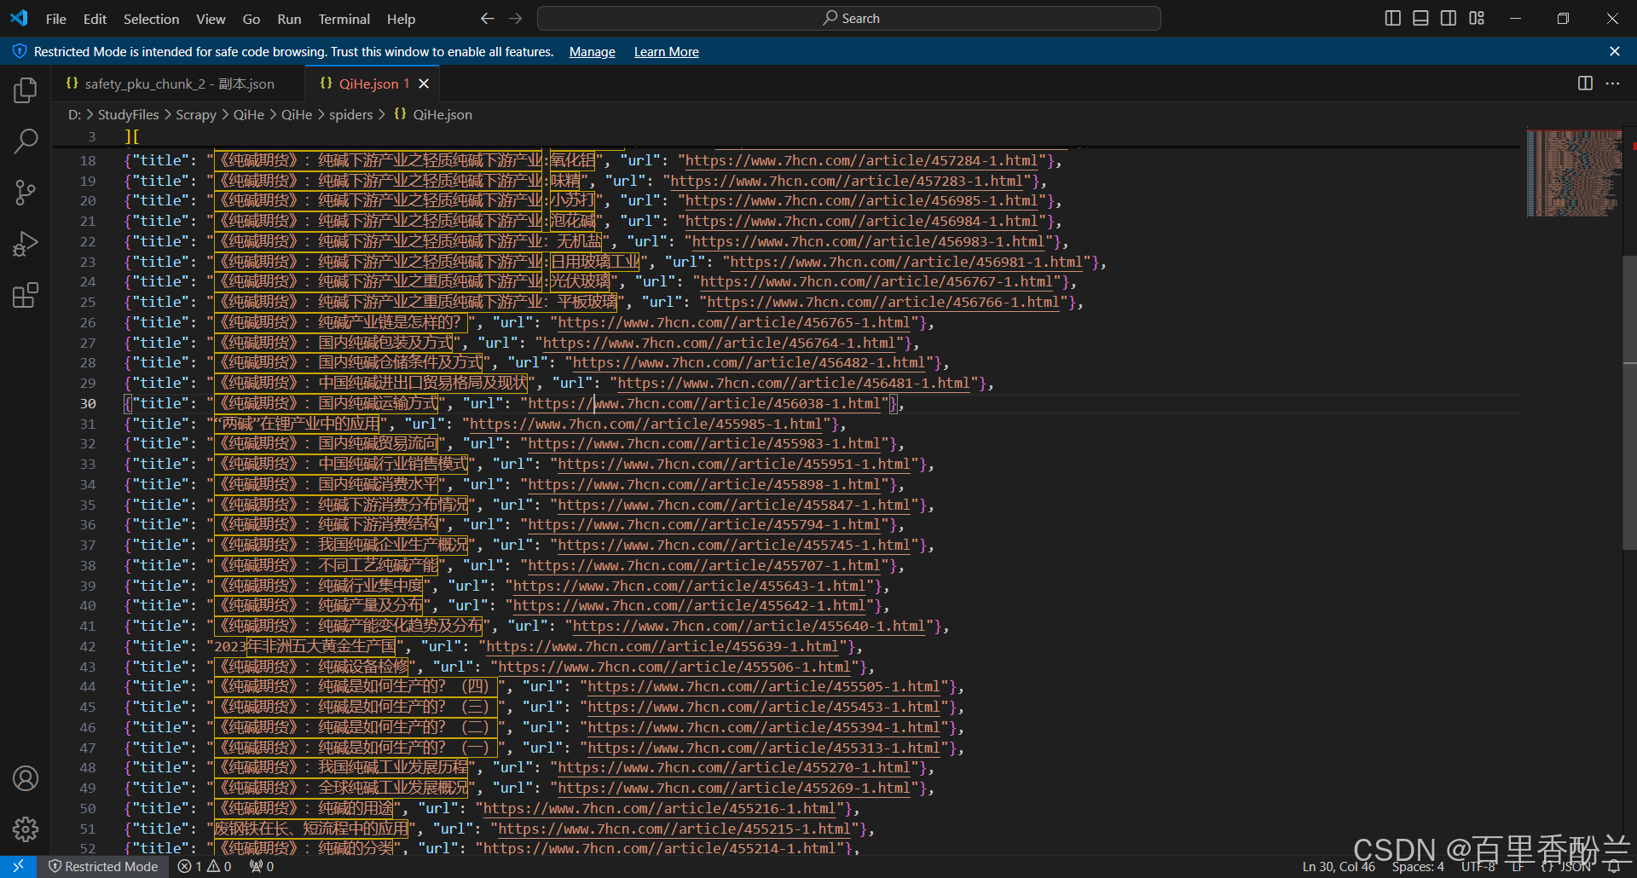Open the Problems errors and warnings indicator
This screenshot has height=878, width=1637.
click(205, 866)
